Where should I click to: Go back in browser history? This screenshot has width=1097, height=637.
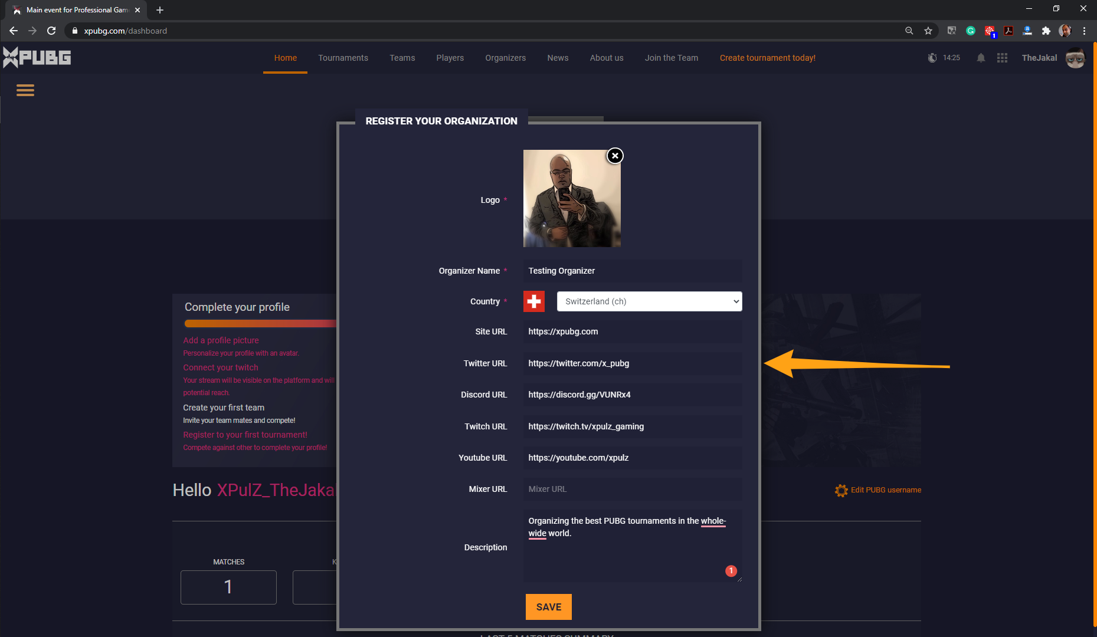coord(14,31)
